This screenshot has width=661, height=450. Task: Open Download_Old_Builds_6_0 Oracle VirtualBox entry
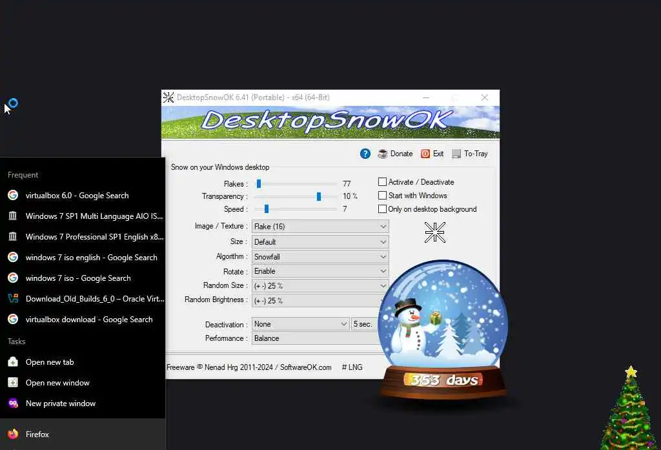click(x=83, y=298)
